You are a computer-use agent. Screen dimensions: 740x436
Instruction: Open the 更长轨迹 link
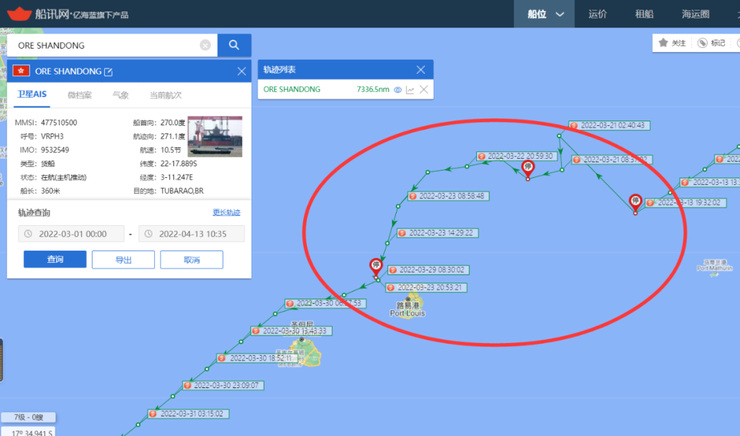[x=227, y=213]
